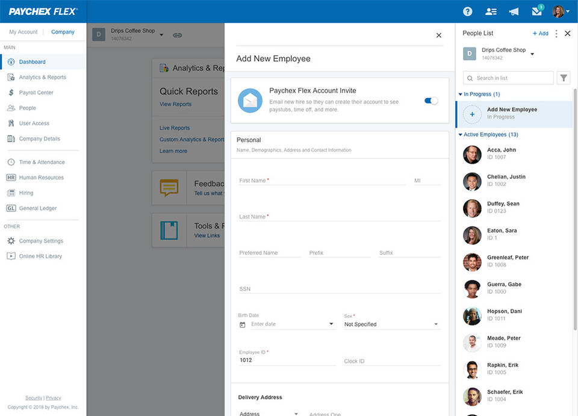Screen dimensions: 578x416
Task: Click the filter icon in People List
Action: (563, 78)
